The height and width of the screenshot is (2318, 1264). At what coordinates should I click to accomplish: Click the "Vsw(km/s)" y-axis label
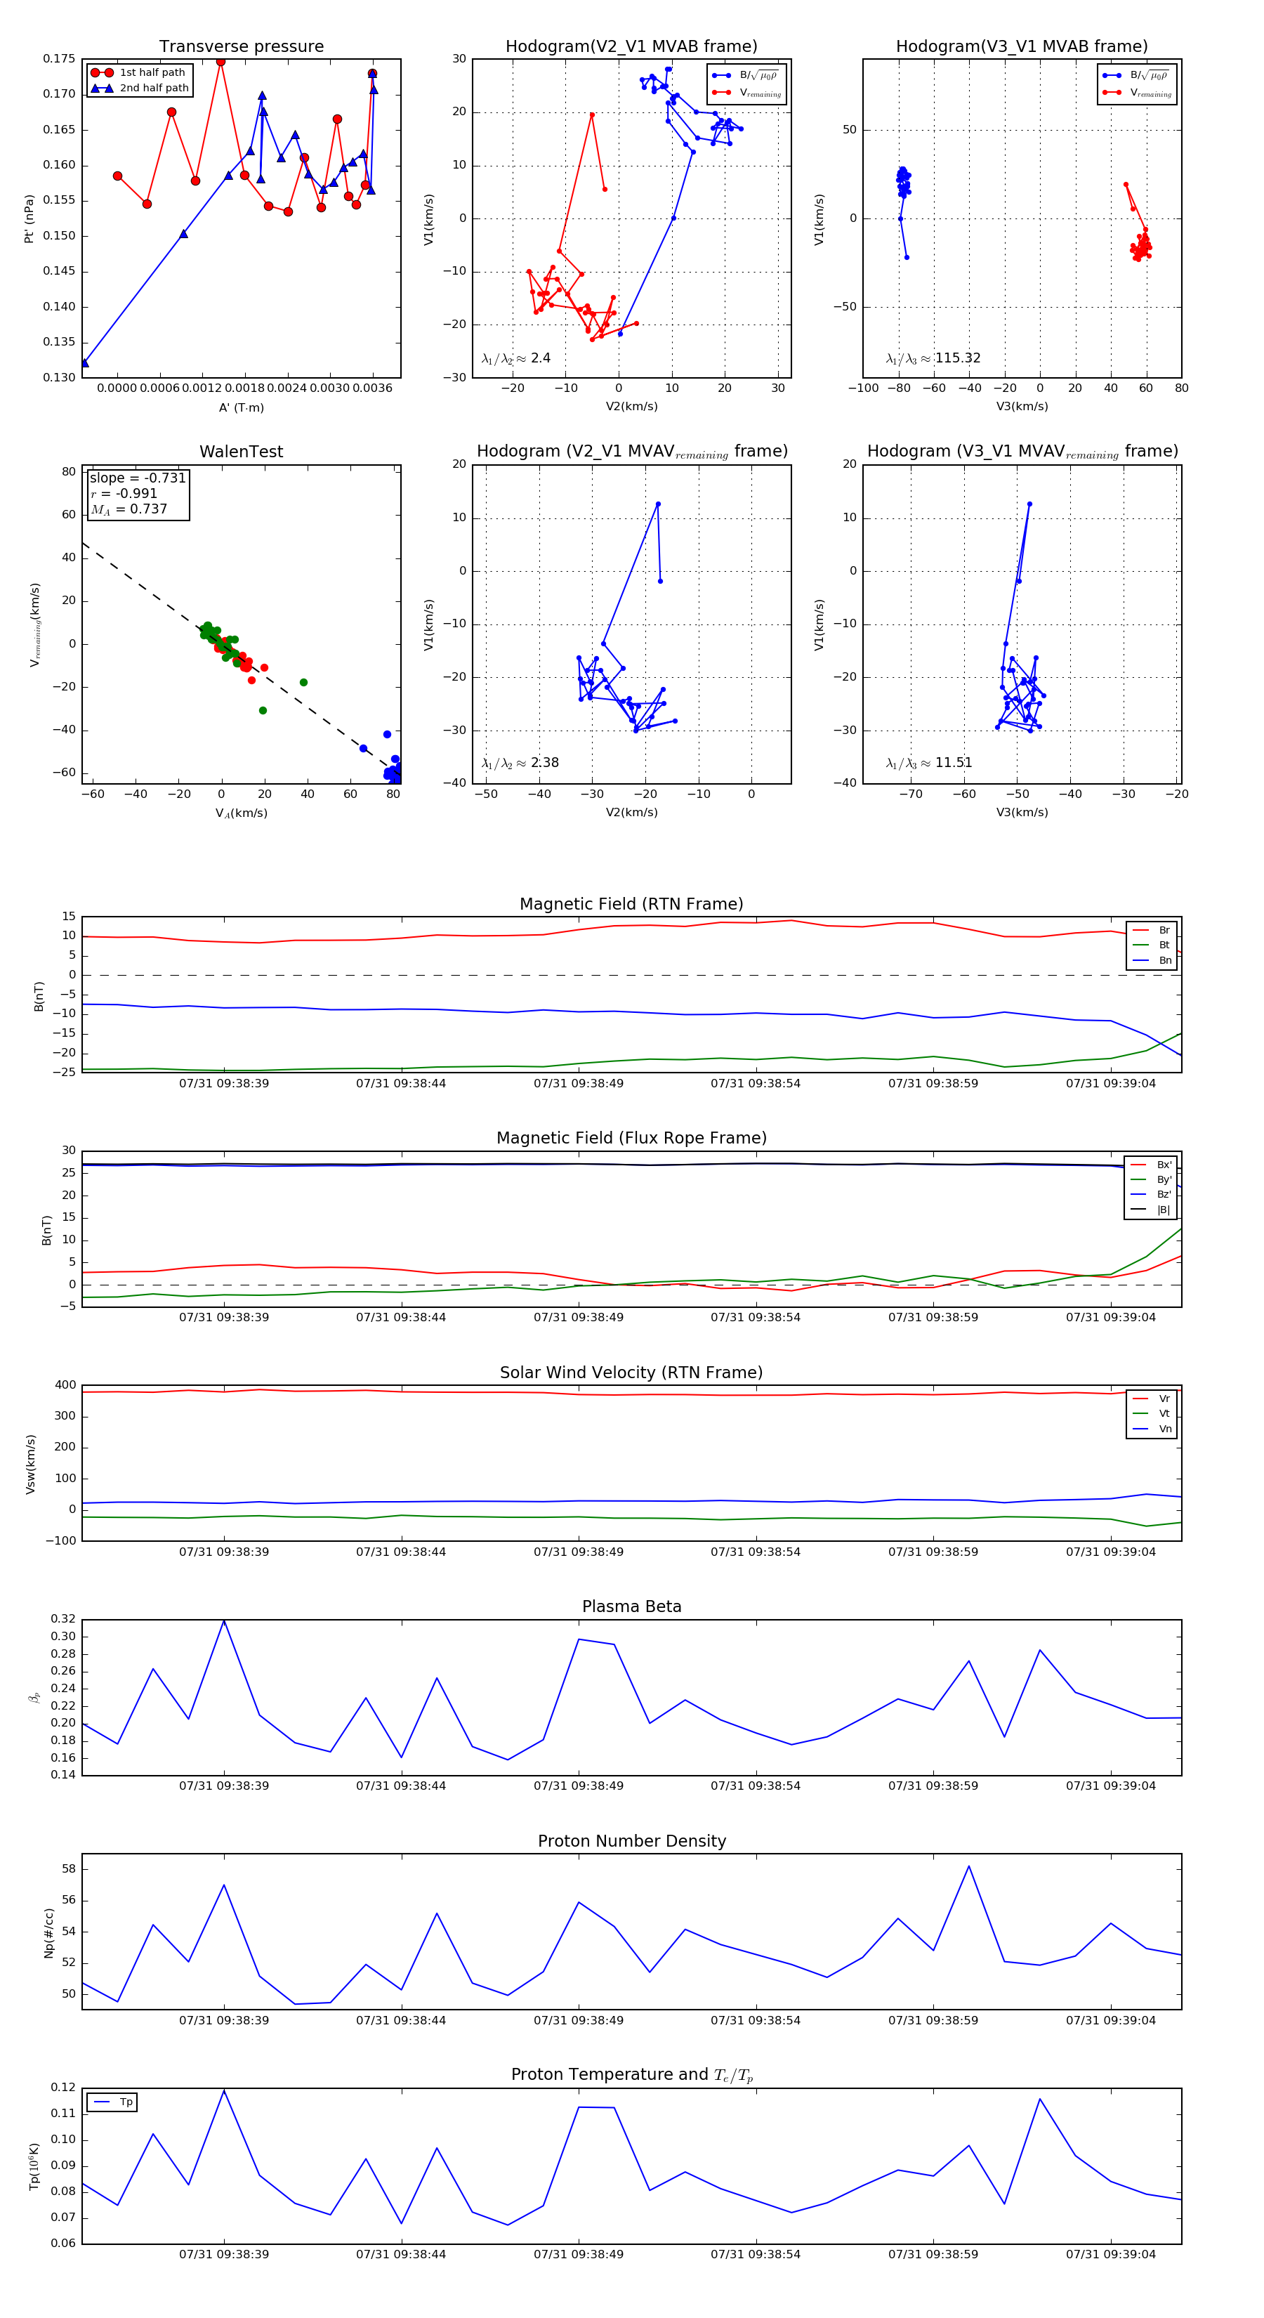(31, 1464)
